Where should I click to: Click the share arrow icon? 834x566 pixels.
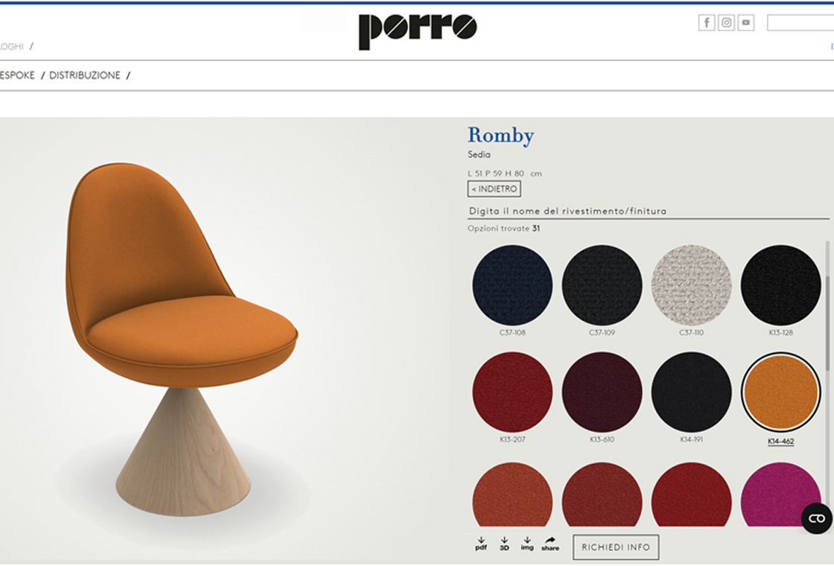coord(550,544)
